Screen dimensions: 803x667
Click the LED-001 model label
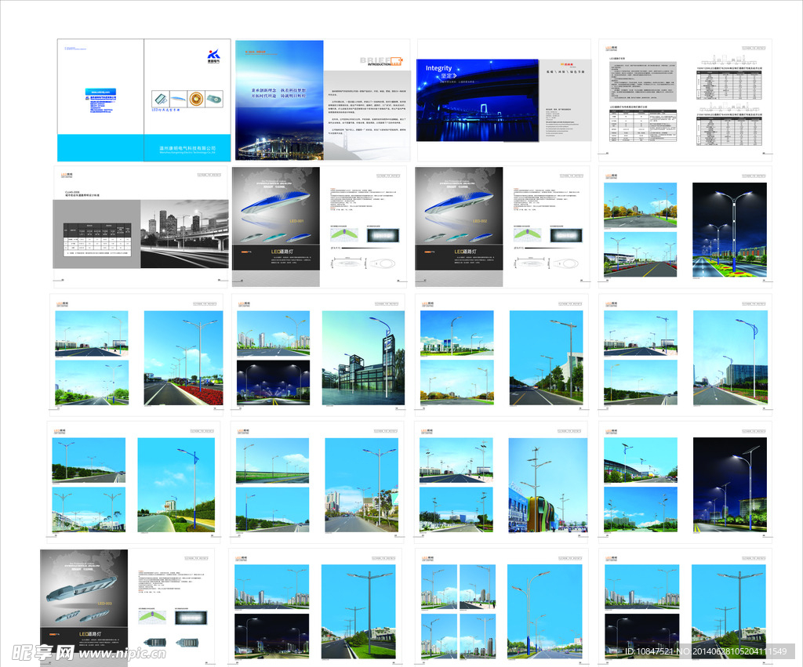click(296, 221)
